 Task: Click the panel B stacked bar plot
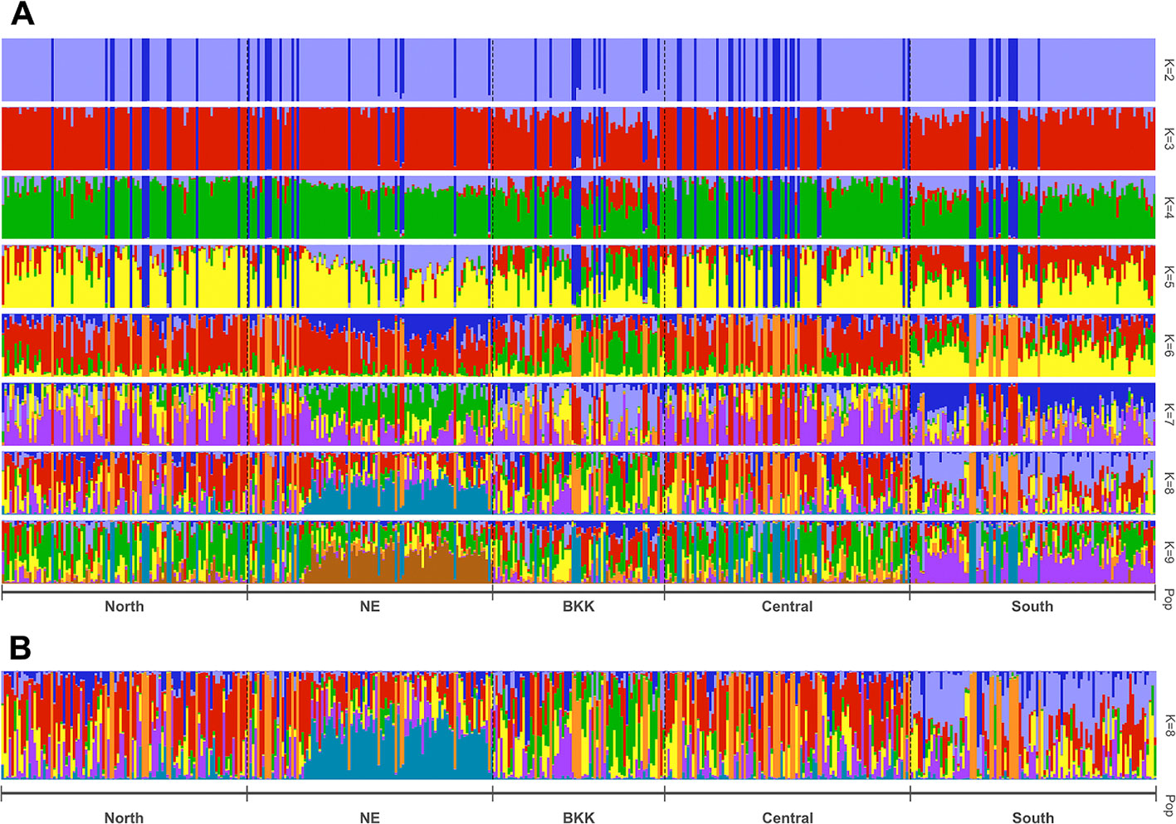pos(578,725)
